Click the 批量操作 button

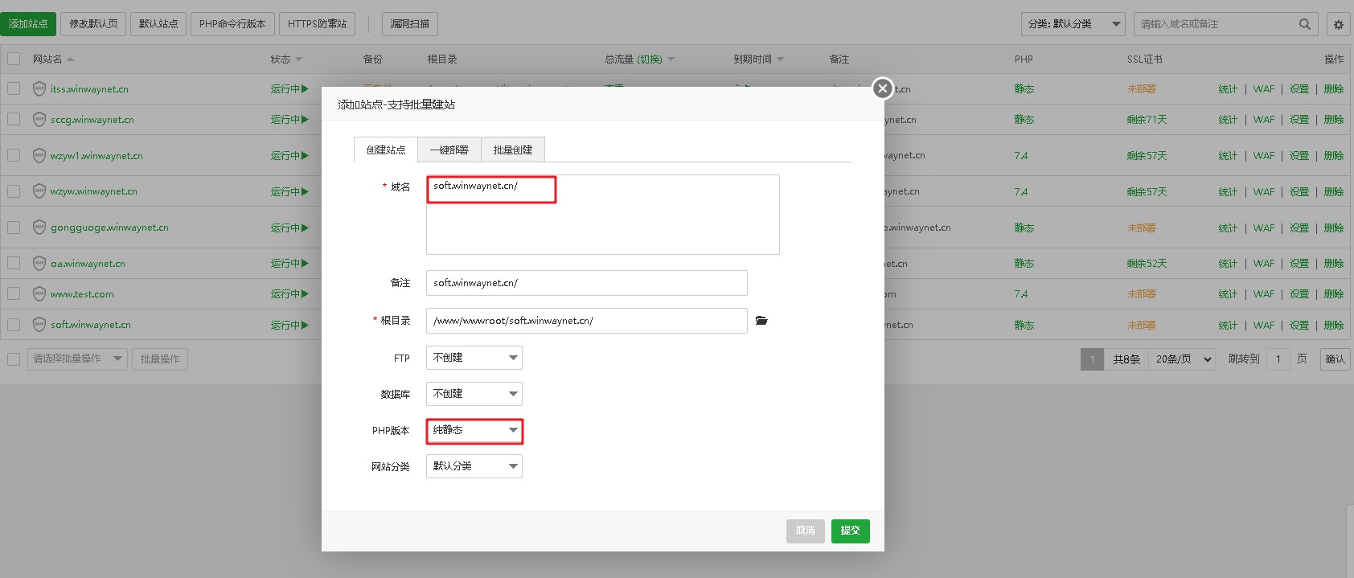pos(160,359)
